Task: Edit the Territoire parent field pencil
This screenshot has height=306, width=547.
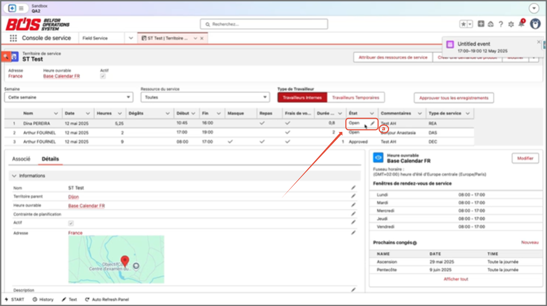Action: [x=353, y=196]
